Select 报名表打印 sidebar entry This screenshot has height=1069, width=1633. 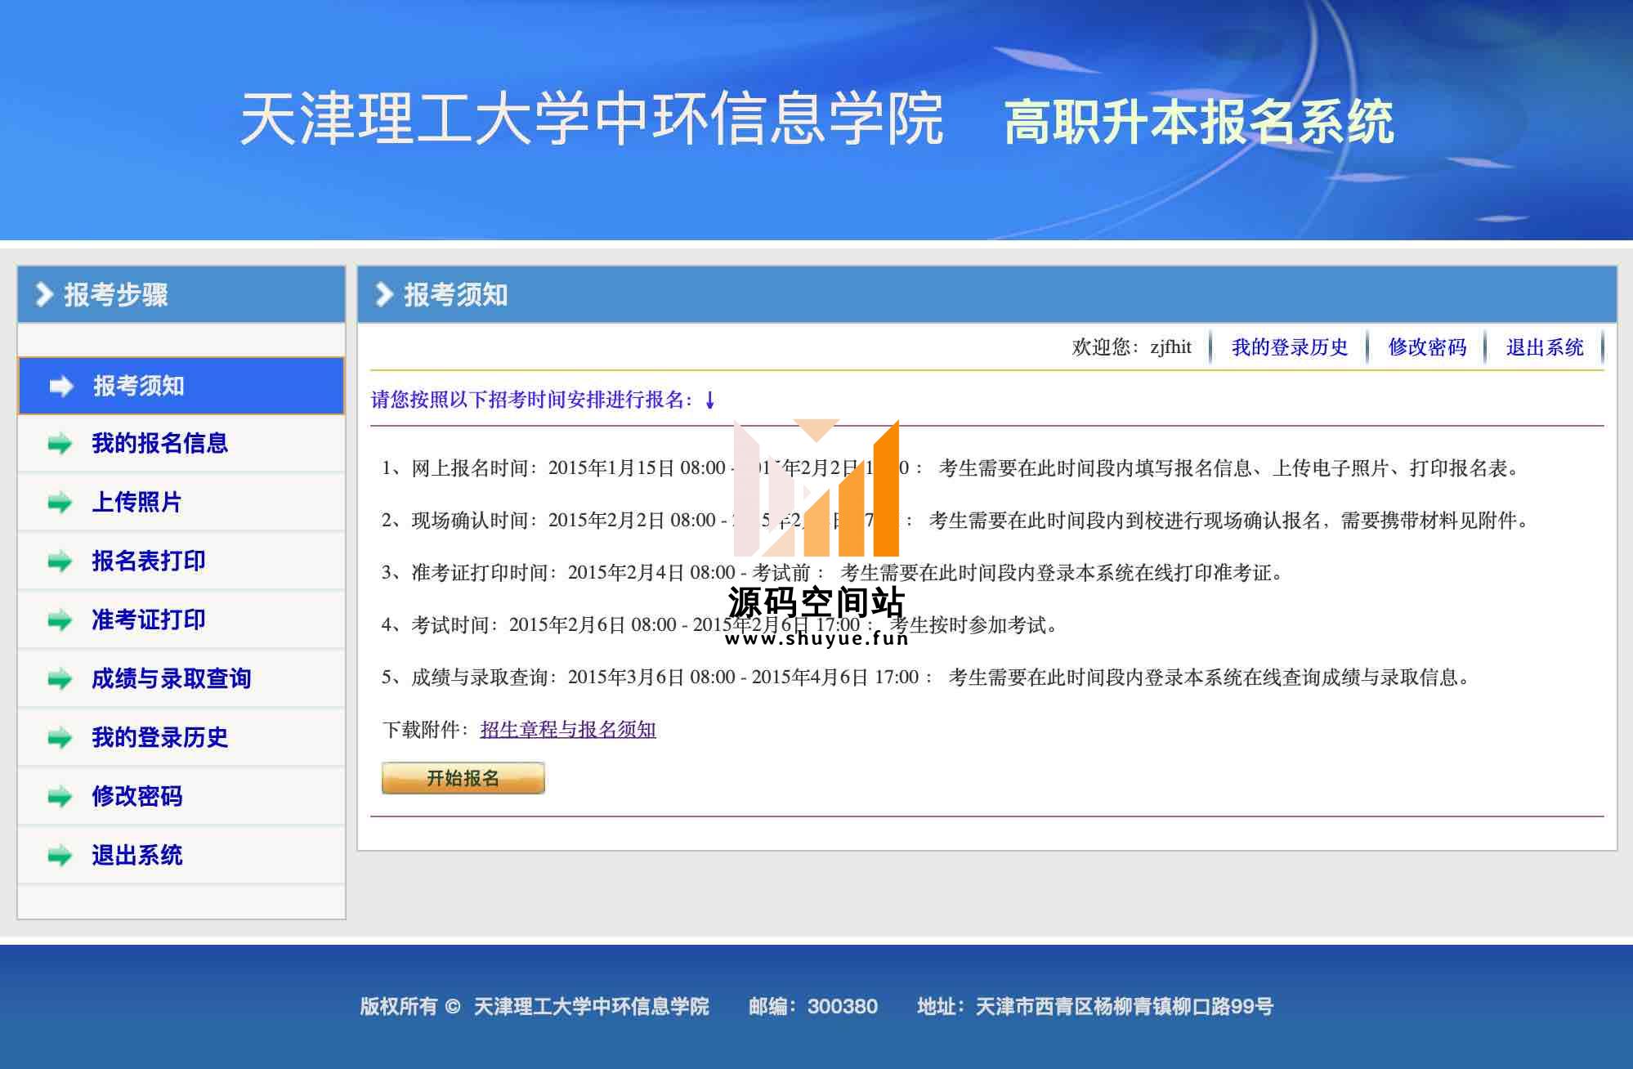coord(181,561)
